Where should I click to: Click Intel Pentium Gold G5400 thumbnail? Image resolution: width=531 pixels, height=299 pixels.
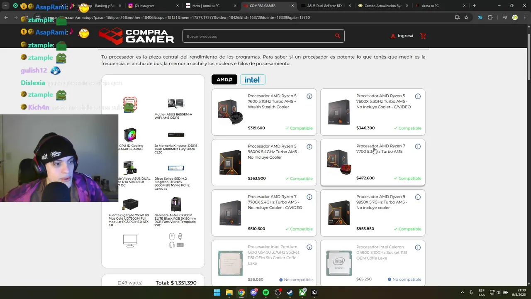pos(230,263)
